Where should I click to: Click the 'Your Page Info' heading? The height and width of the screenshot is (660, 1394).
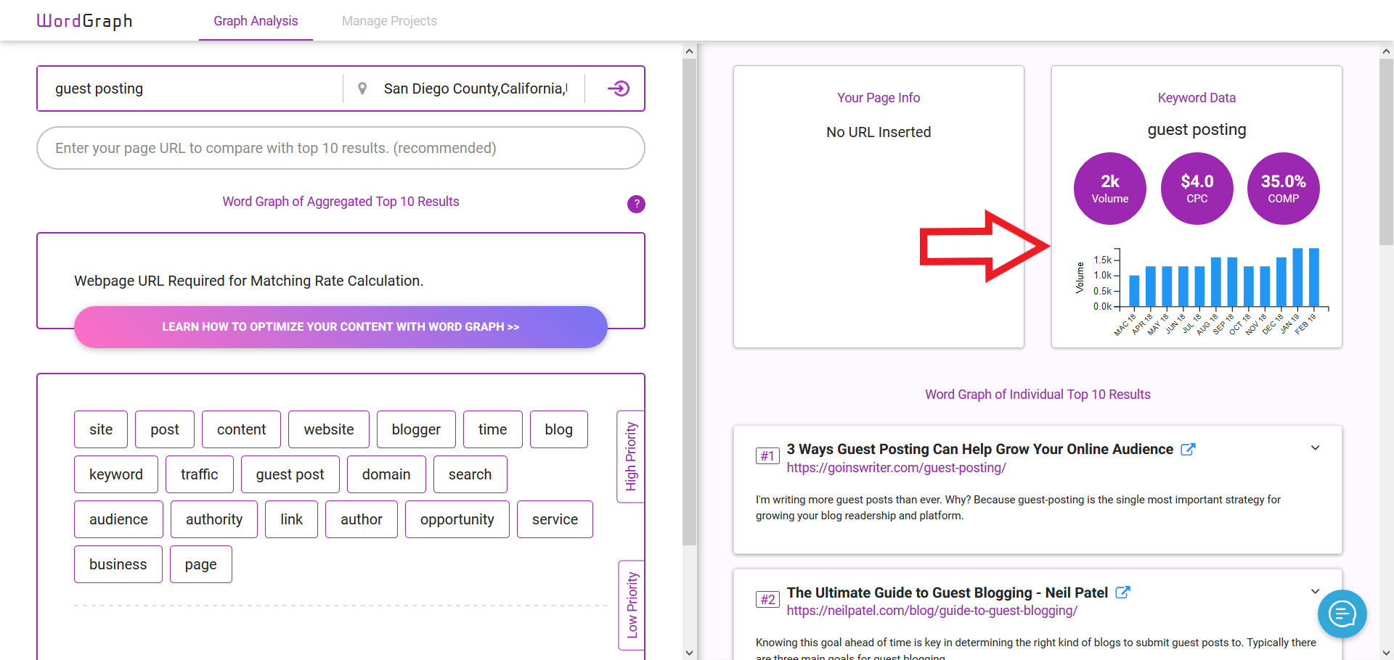(879, 98)
